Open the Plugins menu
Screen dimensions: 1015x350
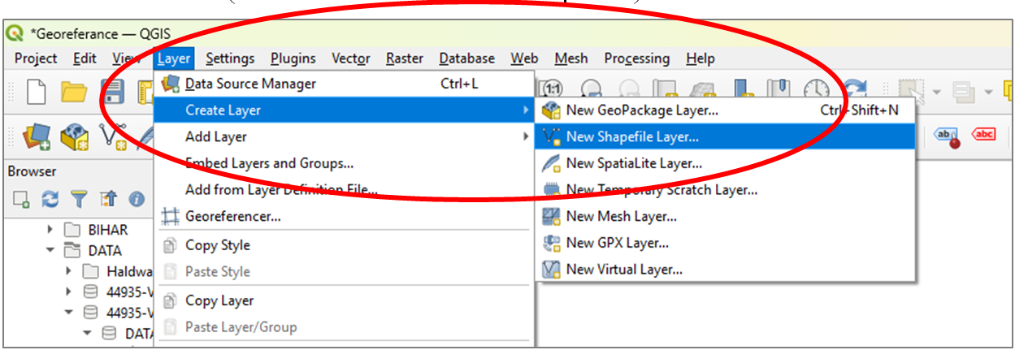click(293, 58)
